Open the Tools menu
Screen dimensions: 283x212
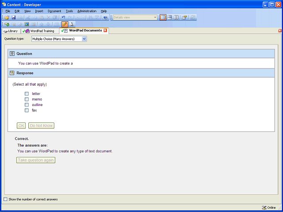click(69, 11)
